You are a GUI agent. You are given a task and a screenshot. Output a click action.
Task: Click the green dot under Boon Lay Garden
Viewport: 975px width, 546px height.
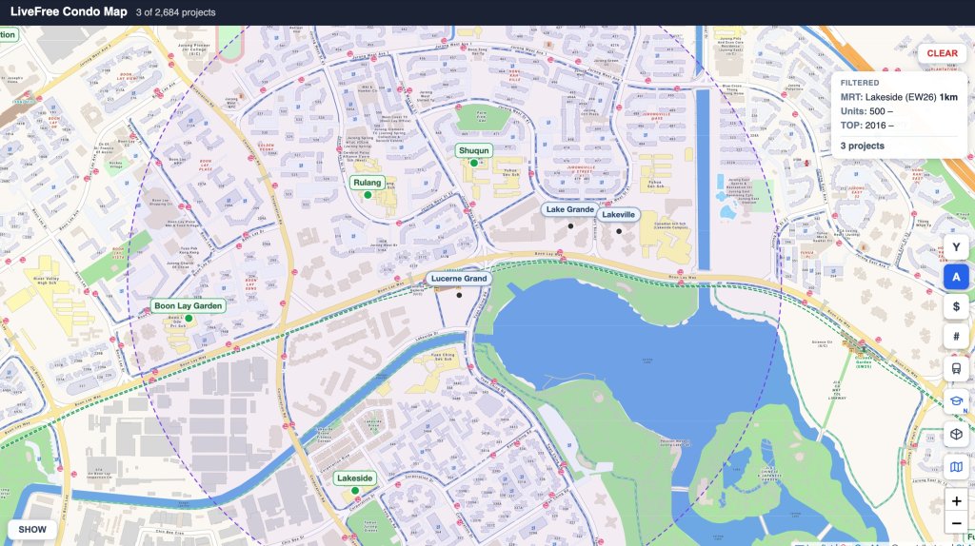click(x=189, y=318)
